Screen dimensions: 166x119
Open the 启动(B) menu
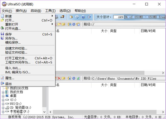(36, 11)
